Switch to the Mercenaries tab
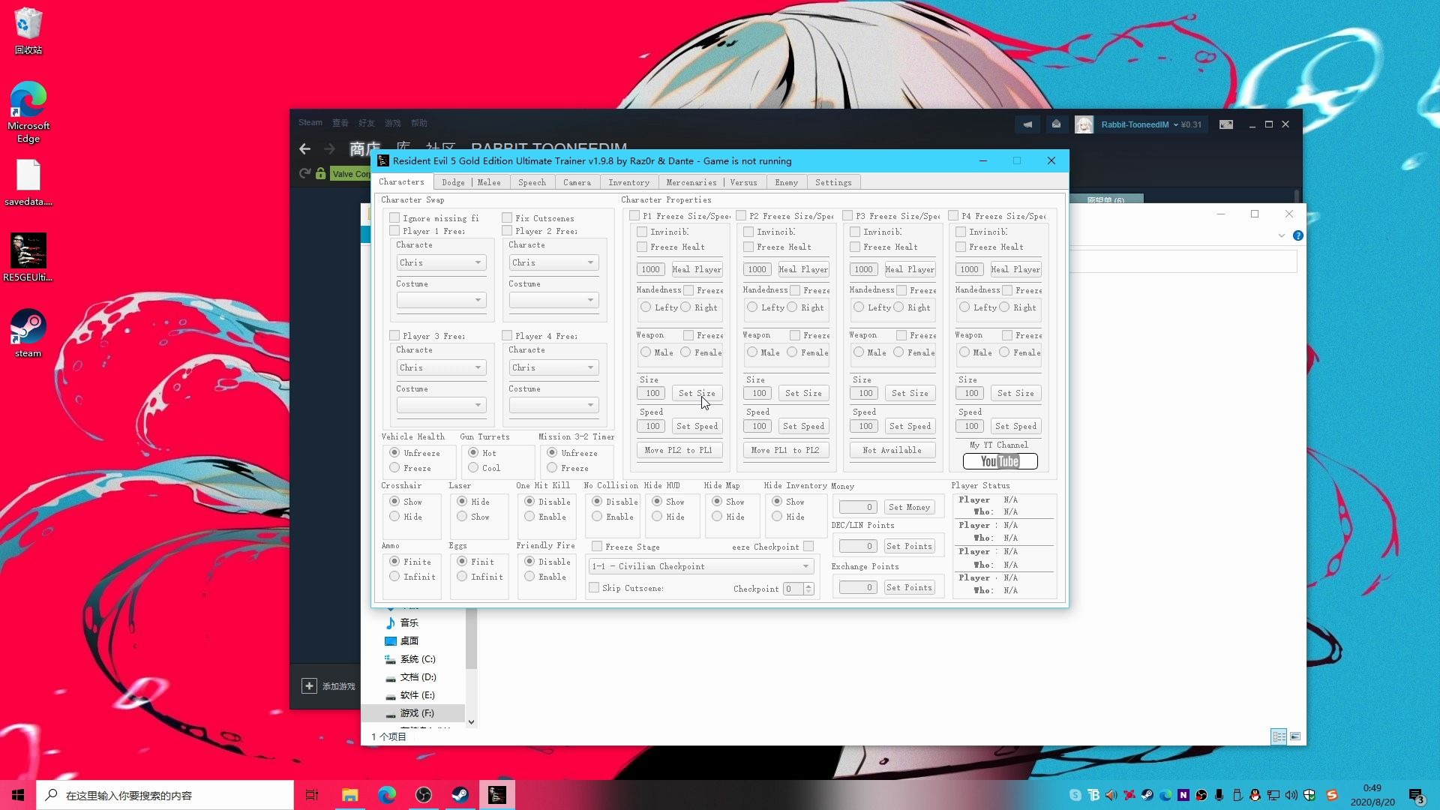Image resolution: width=1440 pixels, height=810 pixels. click(691, 182)
